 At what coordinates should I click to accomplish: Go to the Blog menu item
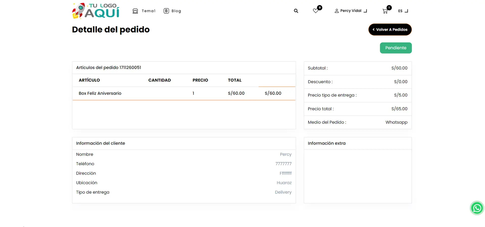tap(176, 11)
